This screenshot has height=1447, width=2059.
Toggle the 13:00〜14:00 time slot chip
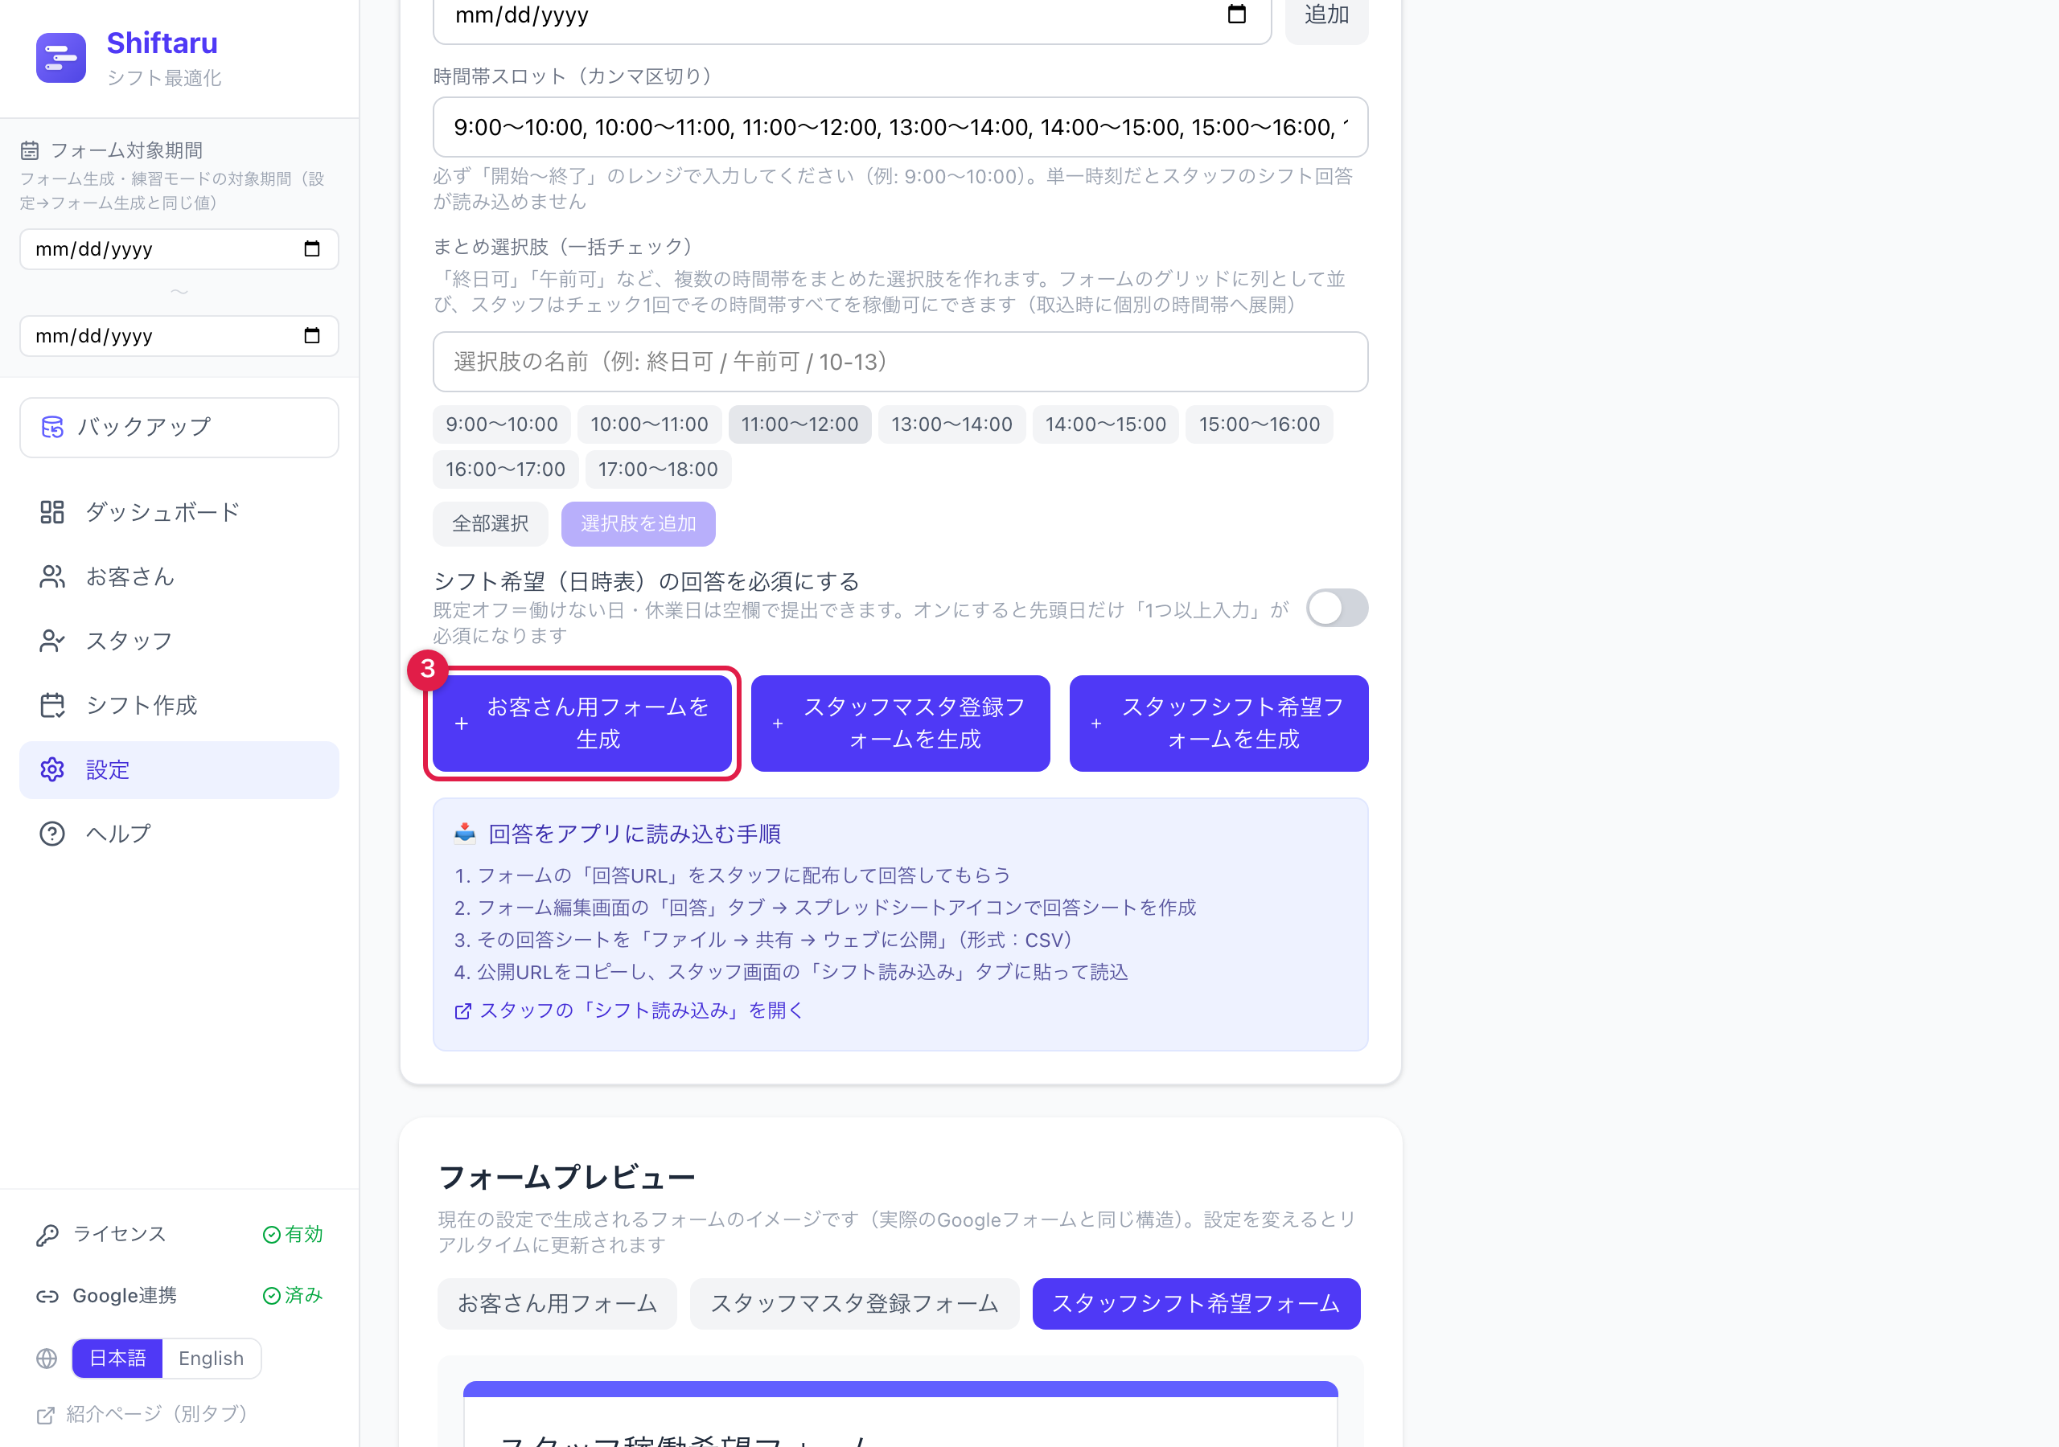(951, 424)
